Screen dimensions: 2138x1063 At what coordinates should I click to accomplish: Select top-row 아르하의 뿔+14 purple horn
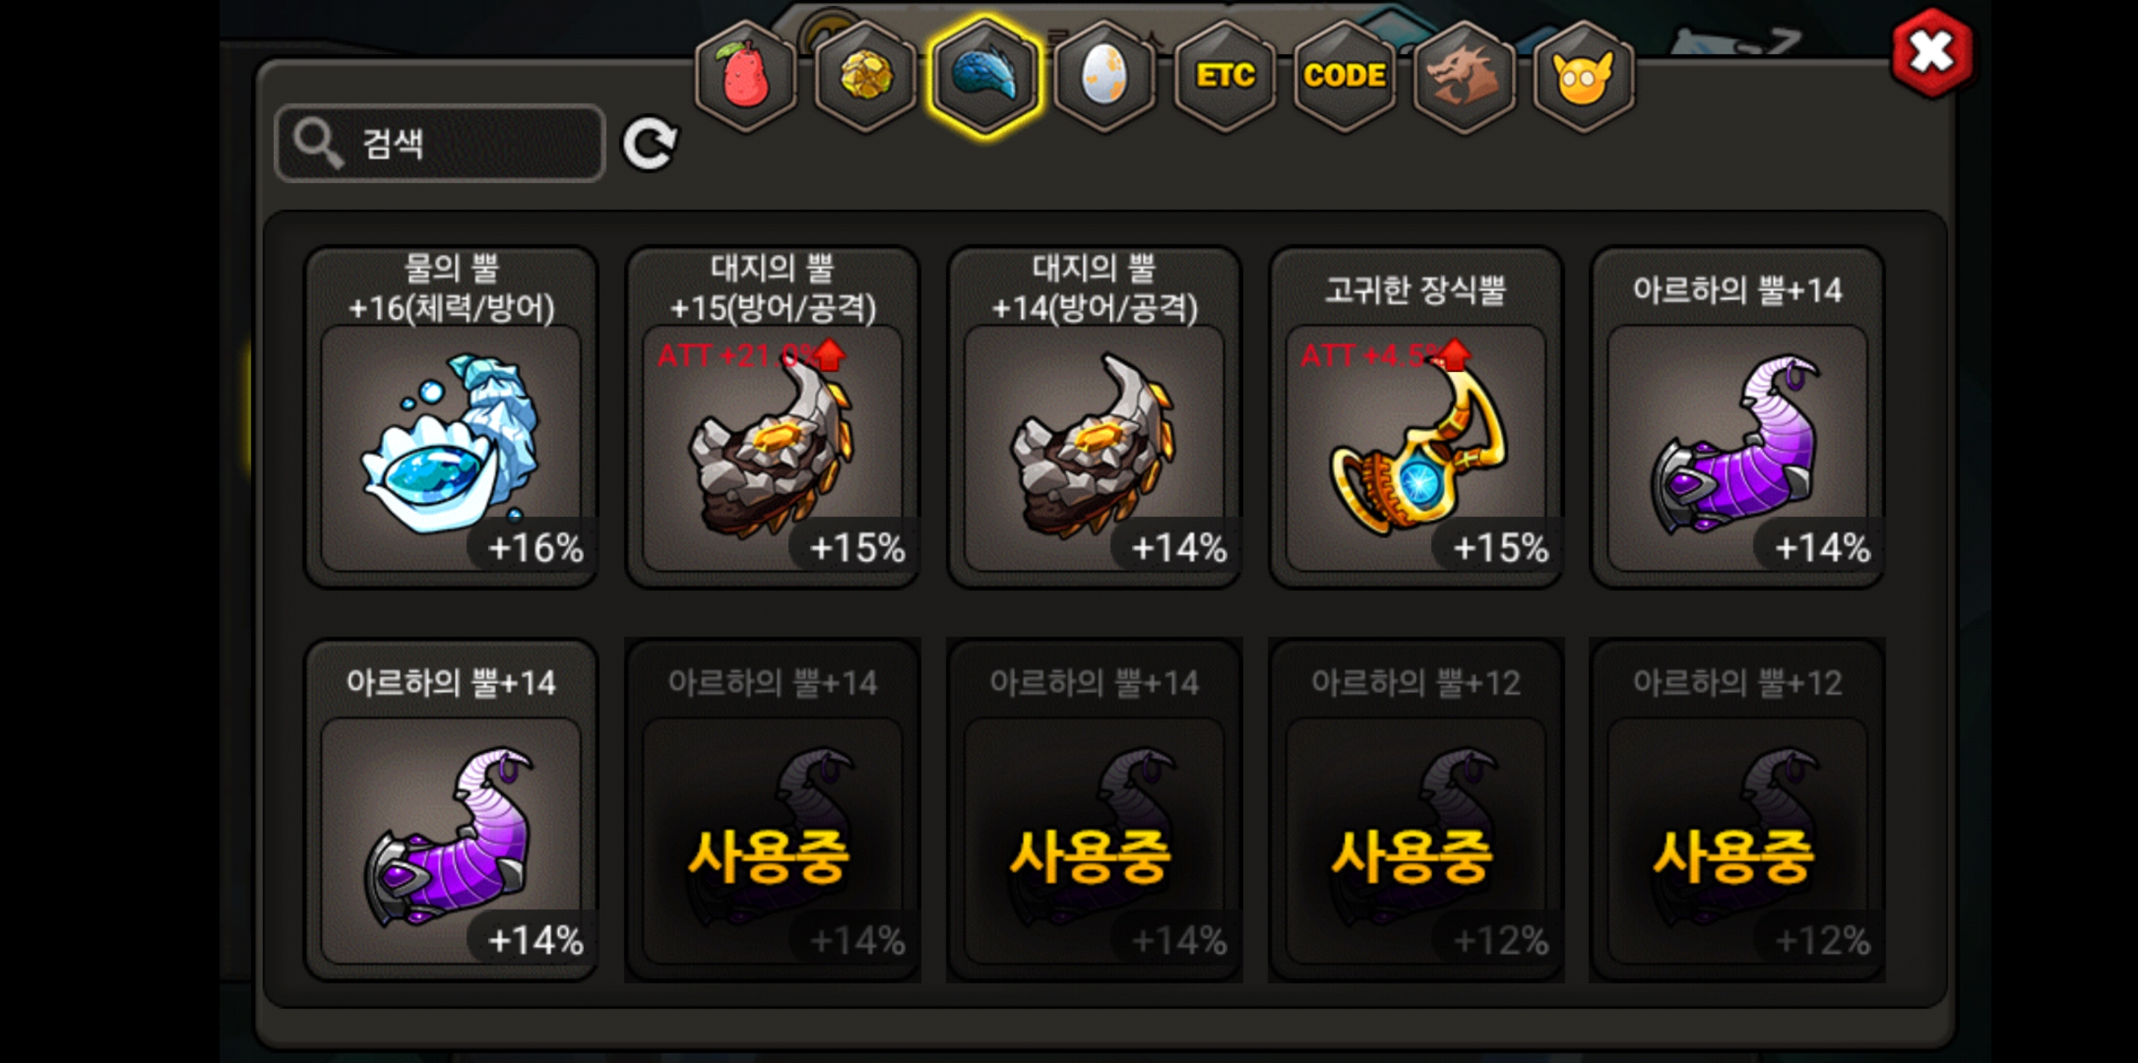click(1737, 416)
